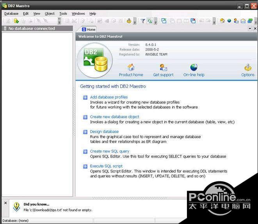The width and height of the screenshot is (258, 224).
Task: Click the product home page toolbar icon
Action: pos(222,21)
